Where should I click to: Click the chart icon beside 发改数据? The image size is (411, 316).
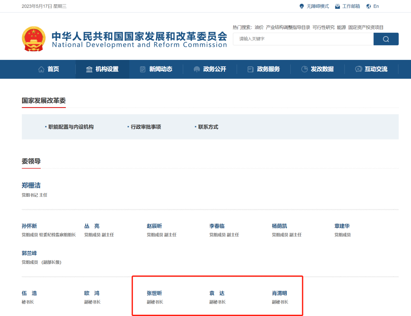pos(304,69)
